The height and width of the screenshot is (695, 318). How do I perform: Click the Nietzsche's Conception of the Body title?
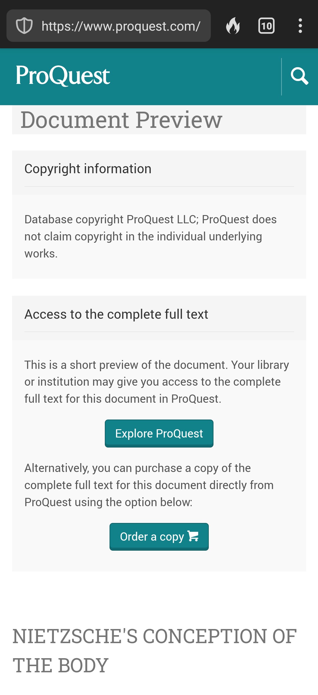click(x=155, y=651)
